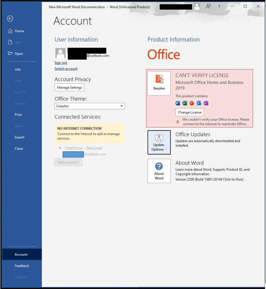Viewport: 266px width, 289px height.
Task: Click the Open folder icon
Action: coord(10,53)
